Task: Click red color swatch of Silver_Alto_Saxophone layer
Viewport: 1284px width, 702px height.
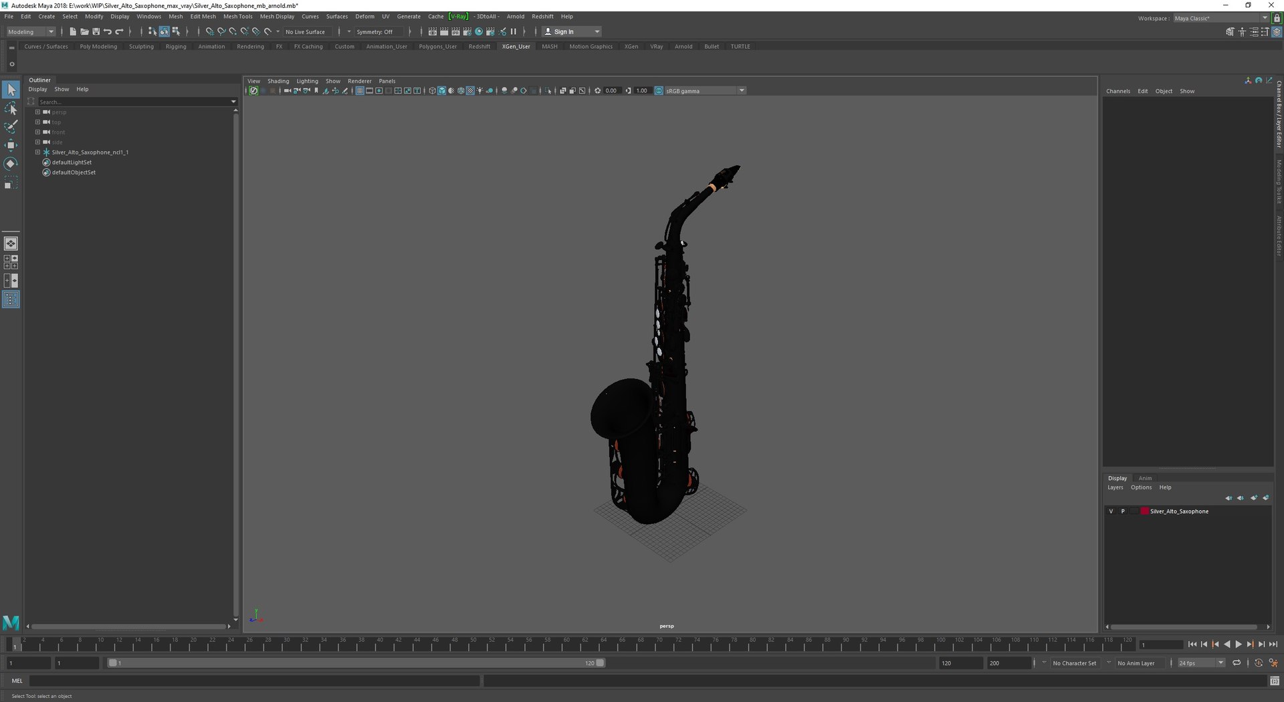Action: tap(1144, 511)
